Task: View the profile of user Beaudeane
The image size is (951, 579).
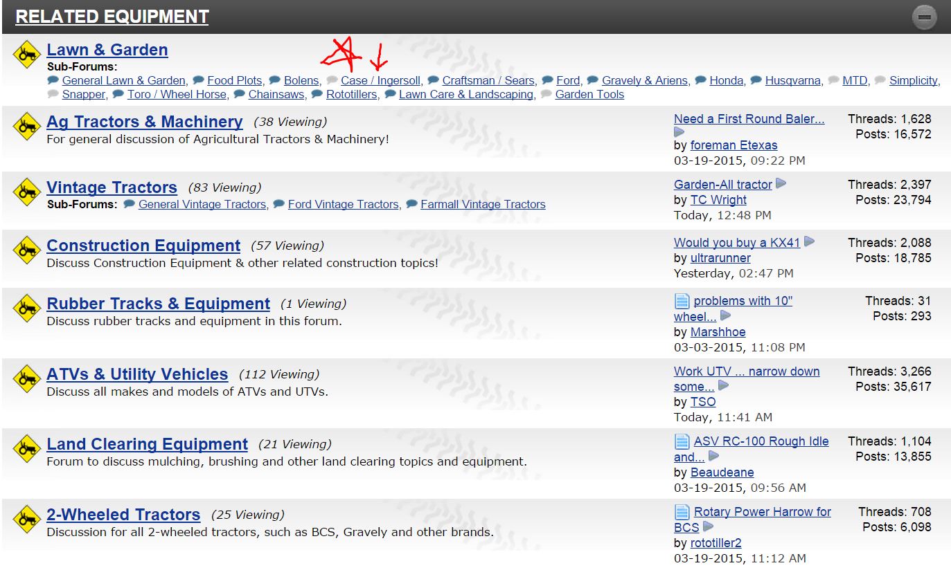Action: (722, 472)
